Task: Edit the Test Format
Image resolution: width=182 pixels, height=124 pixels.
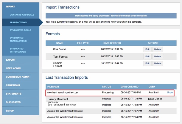Action: [x=147, y=56]
